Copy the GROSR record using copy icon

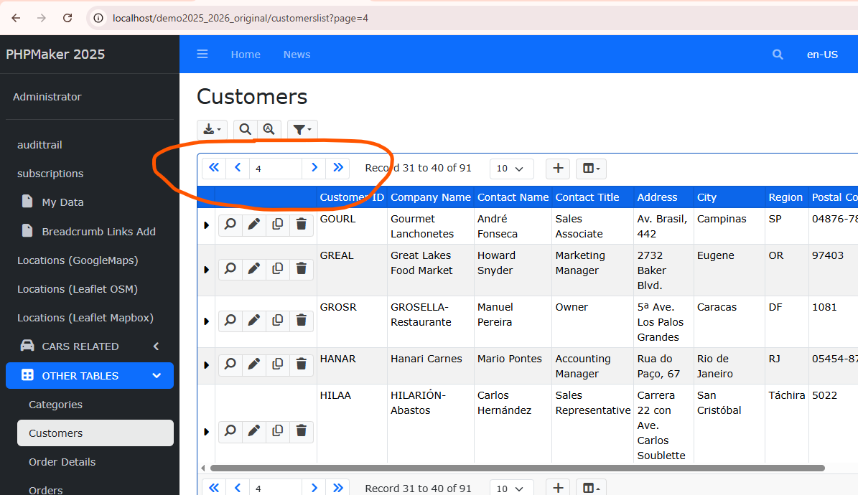pyautogui.click(x=278, y=321)
